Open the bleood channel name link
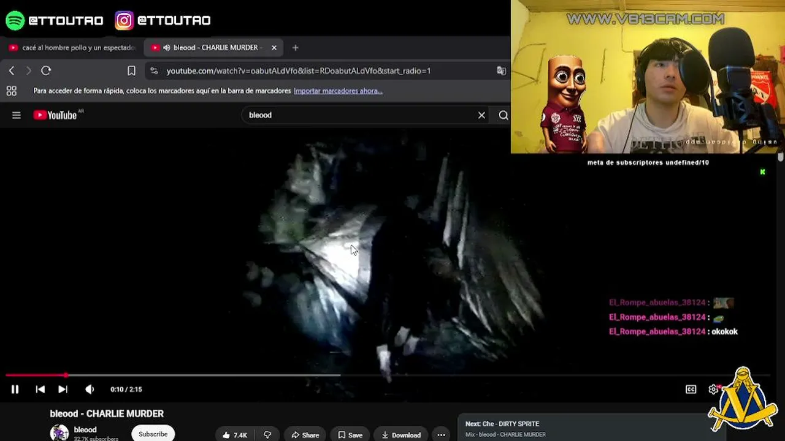The width and height of the screenshot is (785, 441). [x=85, y=429]
